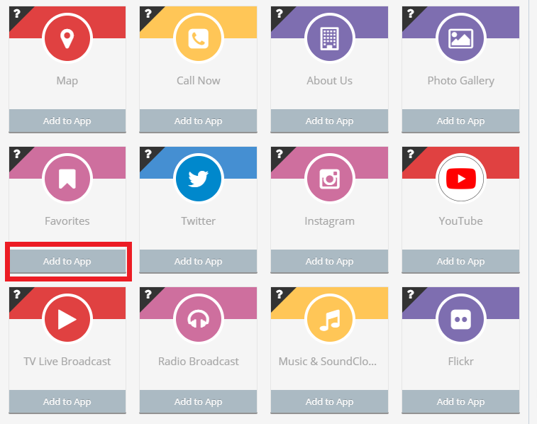The height and width of the screenshot is (424, 537).
Task: Open the Photo Gallery picture icon
Action: coord(460,38)
